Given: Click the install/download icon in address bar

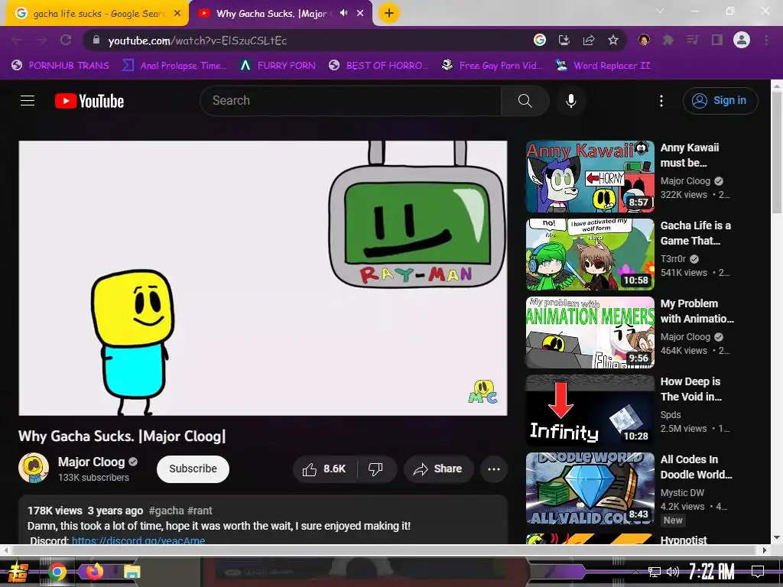Looking at the screenshot, I should pyautogui.click(x=564, y=40).
